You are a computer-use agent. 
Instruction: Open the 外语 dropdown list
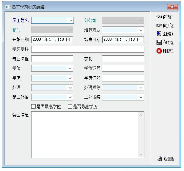tap(70, 88)
